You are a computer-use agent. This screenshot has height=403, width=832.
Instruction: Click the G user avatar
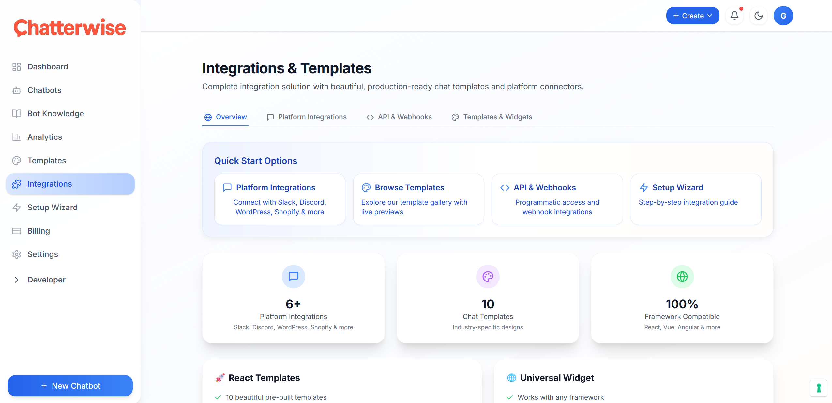[x=783, y=16]
